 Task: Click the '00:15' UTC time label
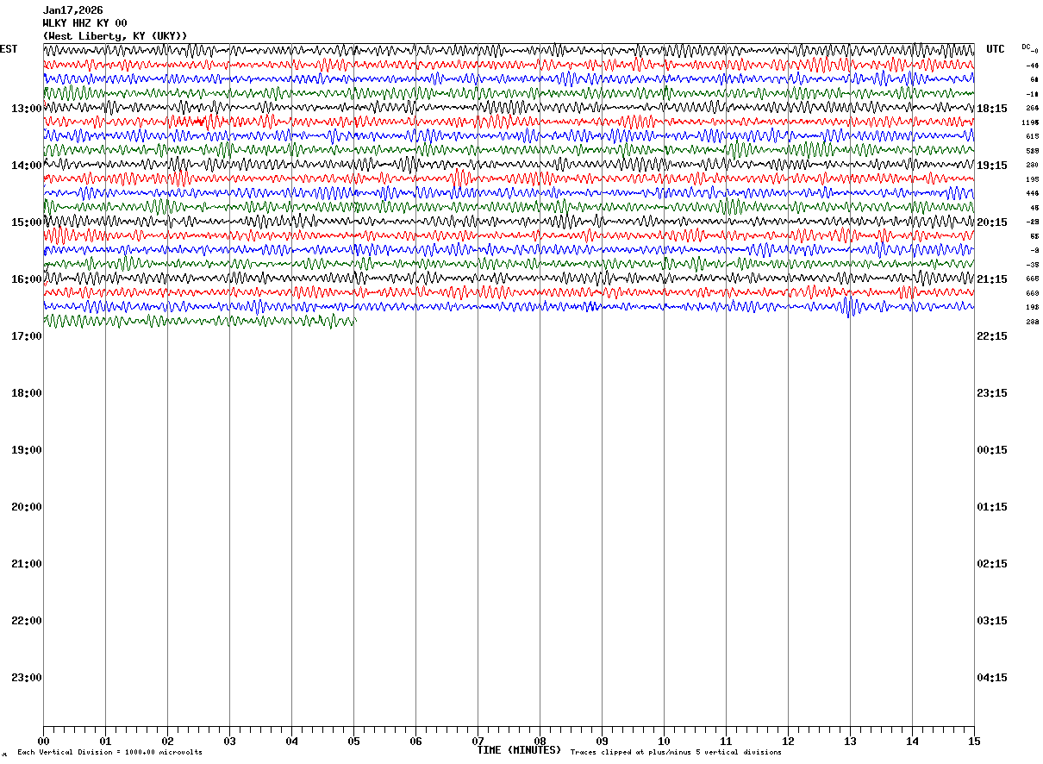pos(992,450)
